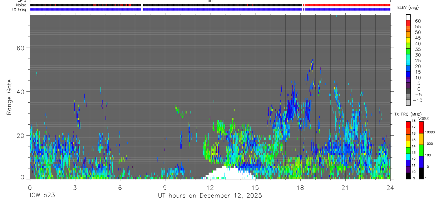The image size is (439, 203).
Task: Click TX FRQ colorbar value '16'
Action: (x=414, y=134)
